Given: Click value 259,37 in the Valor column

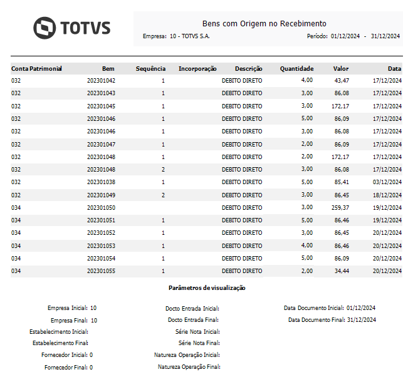Looking at the screenshot, I should pos(340,208).
